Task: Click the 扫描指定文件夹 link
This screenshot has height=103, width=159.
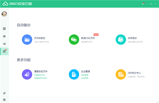Action: 41,78
